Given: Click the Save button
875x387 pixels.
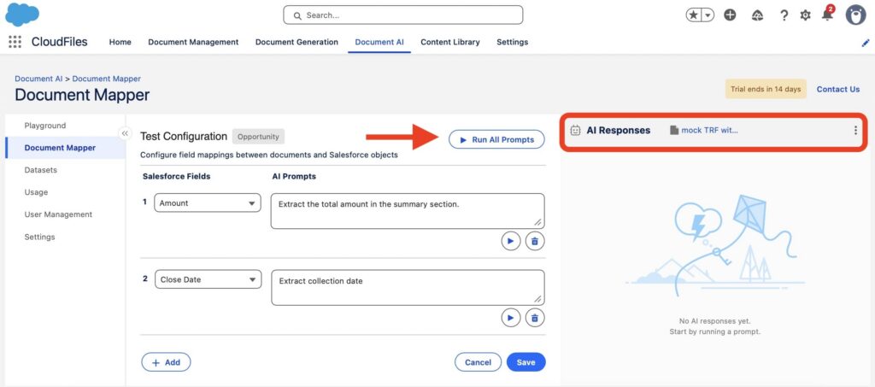Looking at the screenshot, I should click(526, 362).
